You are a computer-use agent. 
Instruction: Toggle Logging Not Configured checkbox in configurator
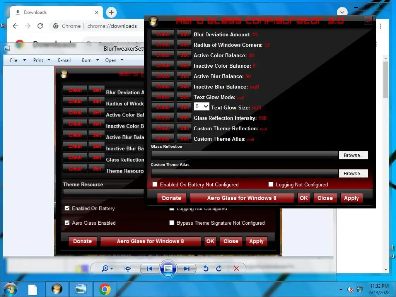[271, 184]
